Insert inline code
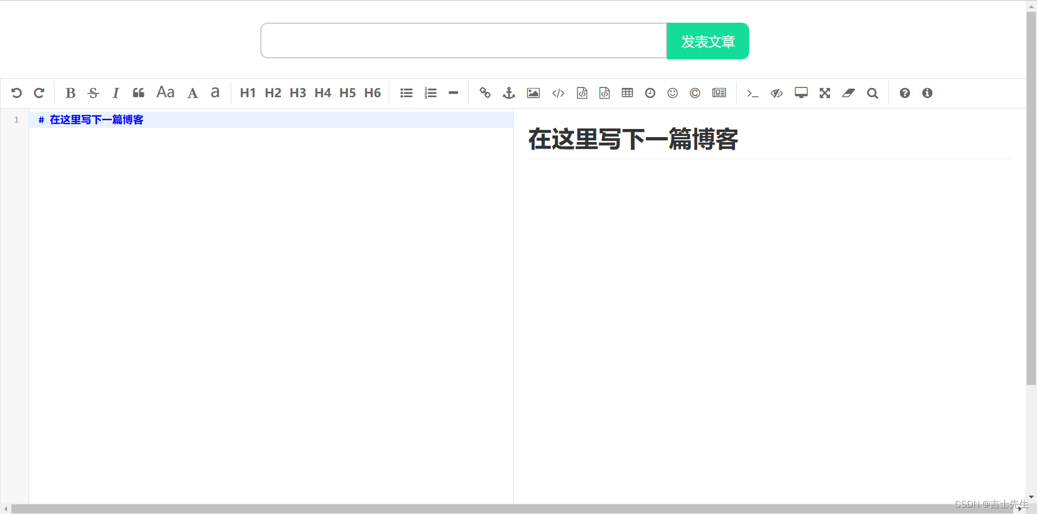Image resolution: width=1037 pixels, height=514 pixels. (x=558, y=93)
